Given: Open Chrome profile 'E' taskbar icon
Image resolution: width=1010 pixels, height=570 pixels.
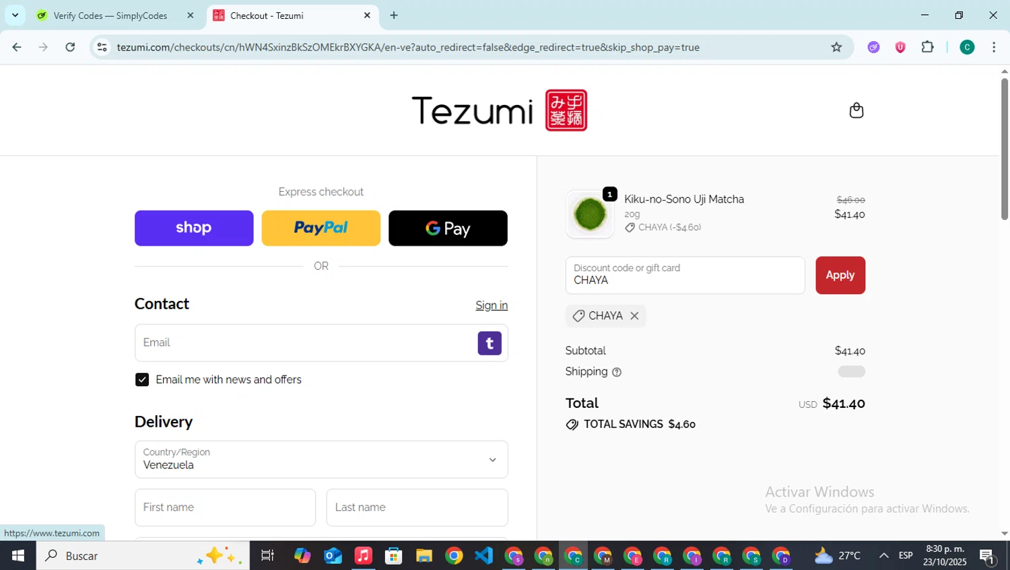Looking at the screenshot, I should 632,556.
